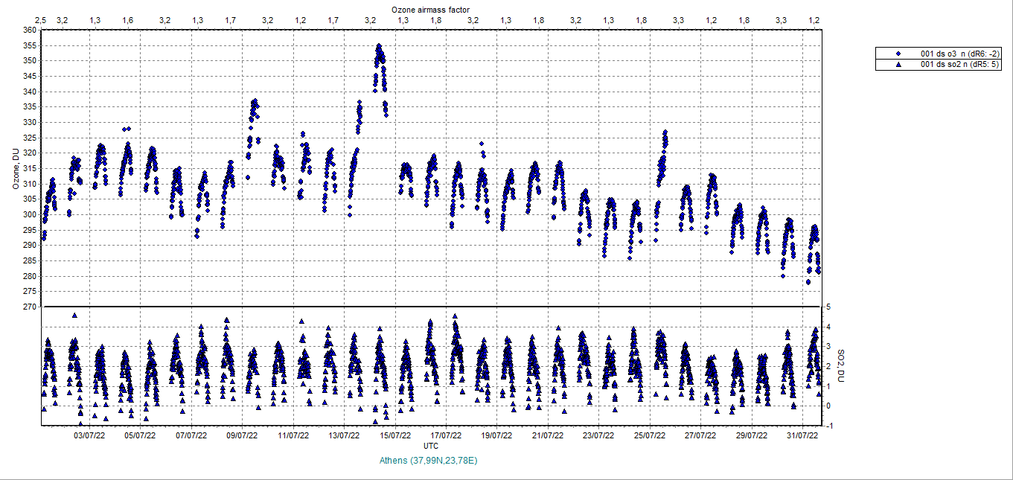Click the 15/07/22 date tick label

pyautogui.click(x=395, y=436)
